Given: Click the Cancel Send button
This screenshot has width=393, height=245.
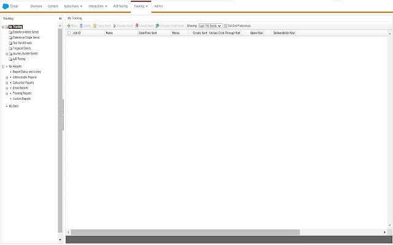Looking at the screenshot, I should point(144,26).
